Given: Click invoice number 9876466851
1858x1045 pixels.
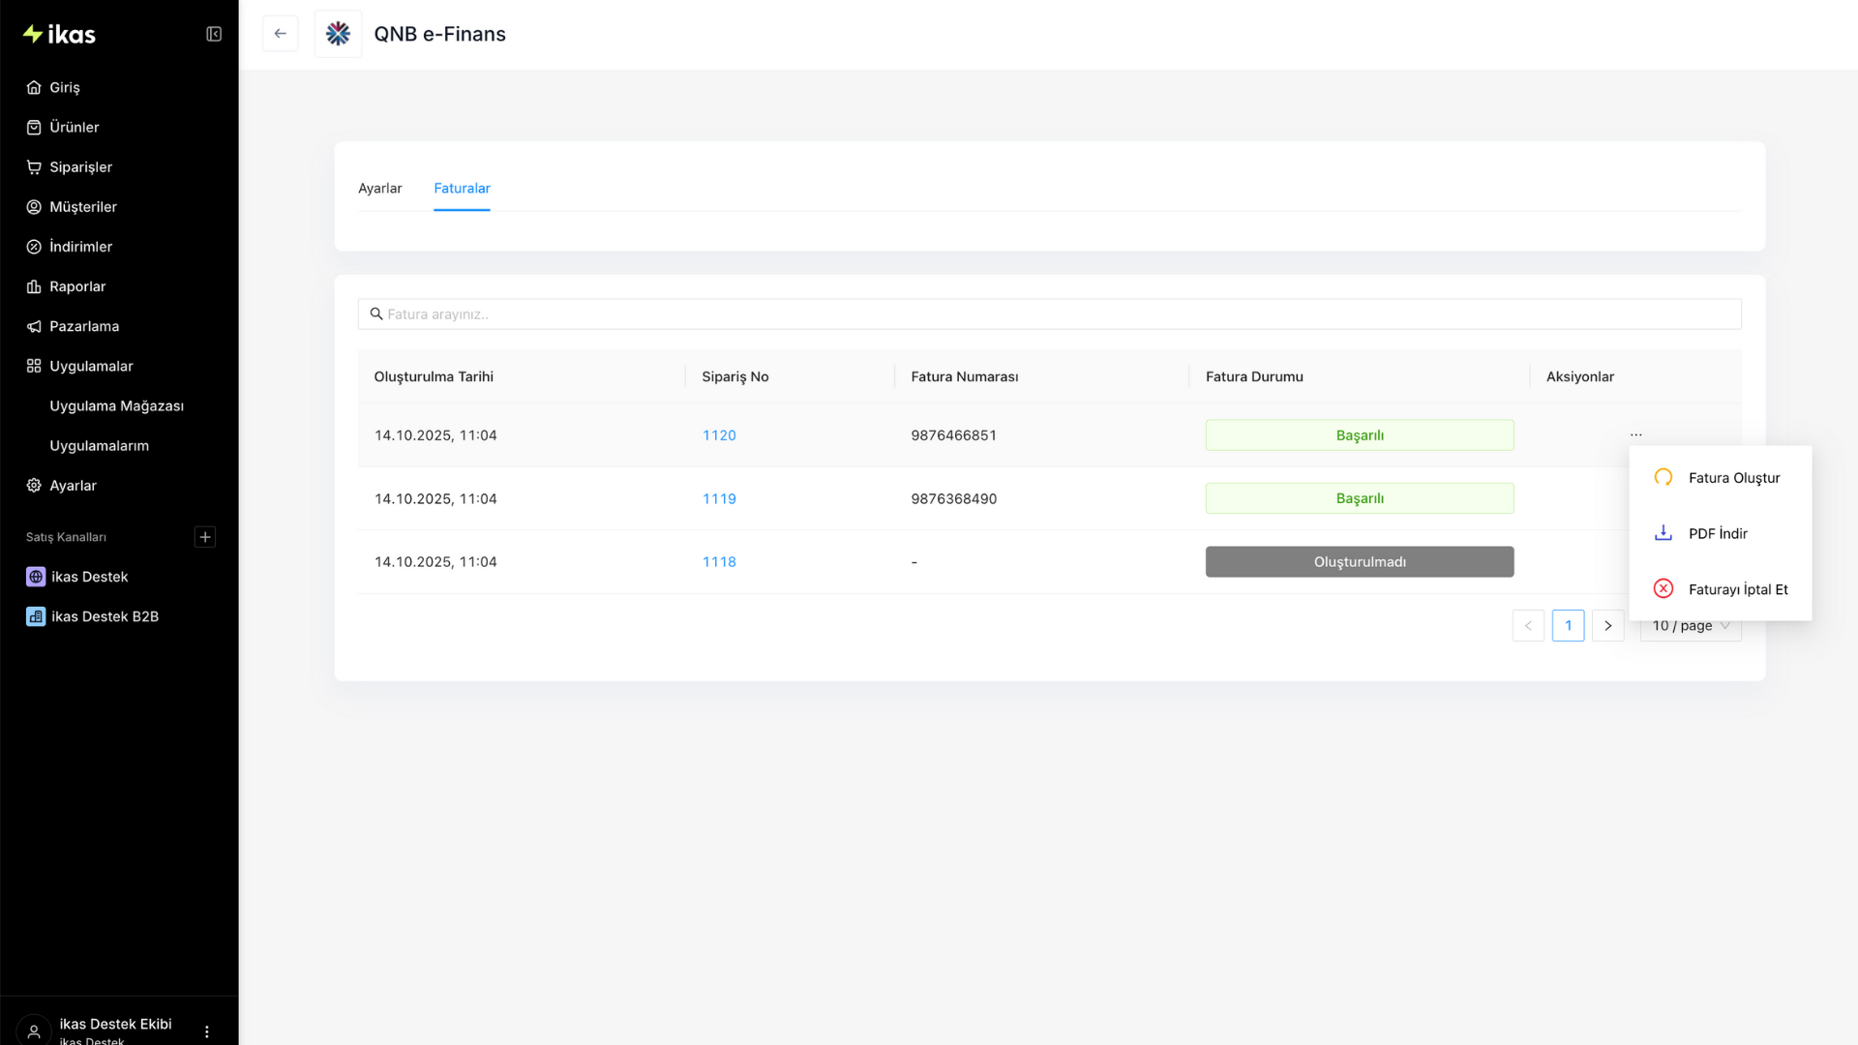Looking at the screenshot, I should (x=953, y=435).
